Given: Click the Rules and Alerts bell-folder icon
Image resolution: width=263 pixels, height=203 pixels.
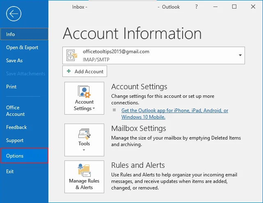Looking at the screenshot, I should [84, 170].
